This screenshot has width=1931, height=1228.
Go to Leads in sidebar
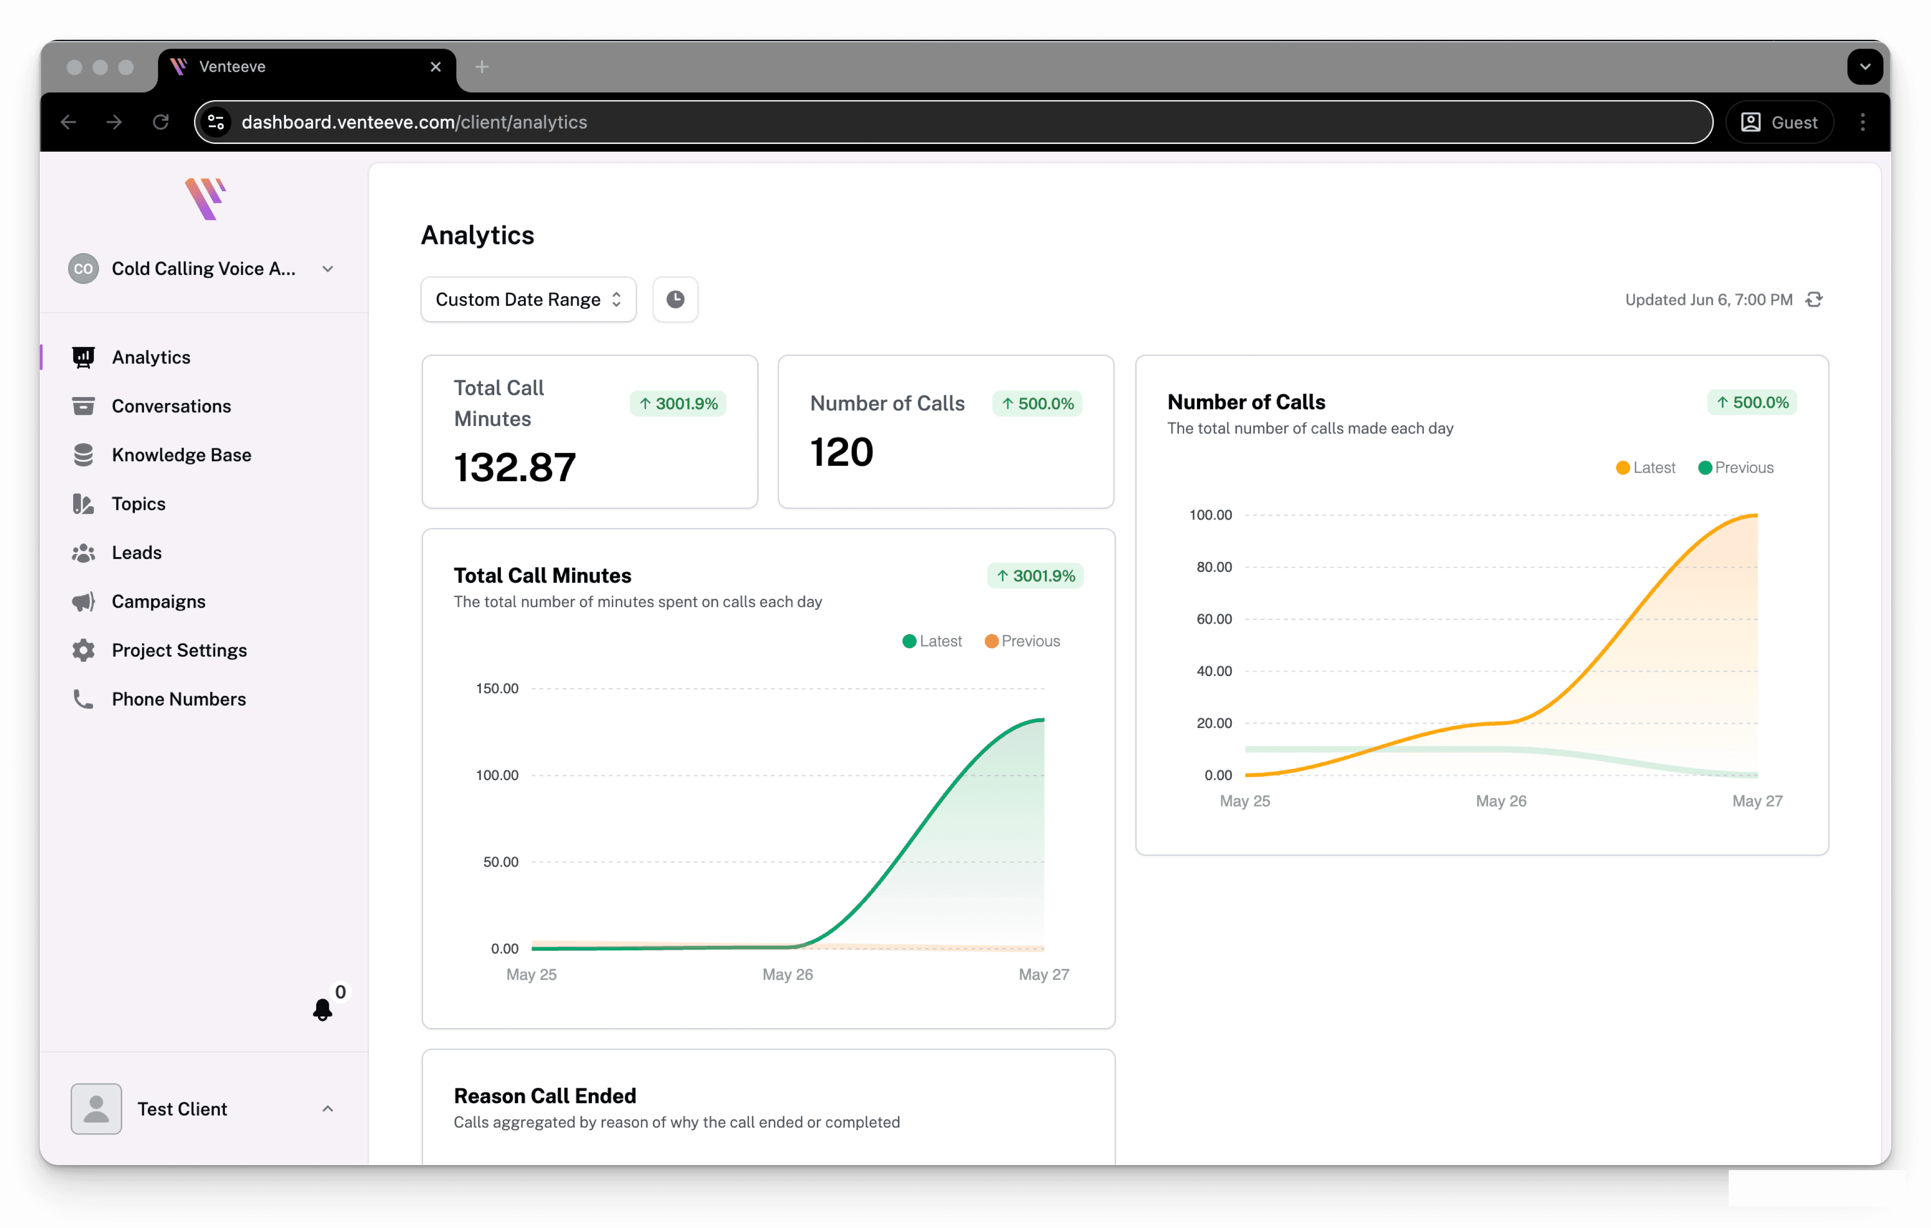point(137,553)
